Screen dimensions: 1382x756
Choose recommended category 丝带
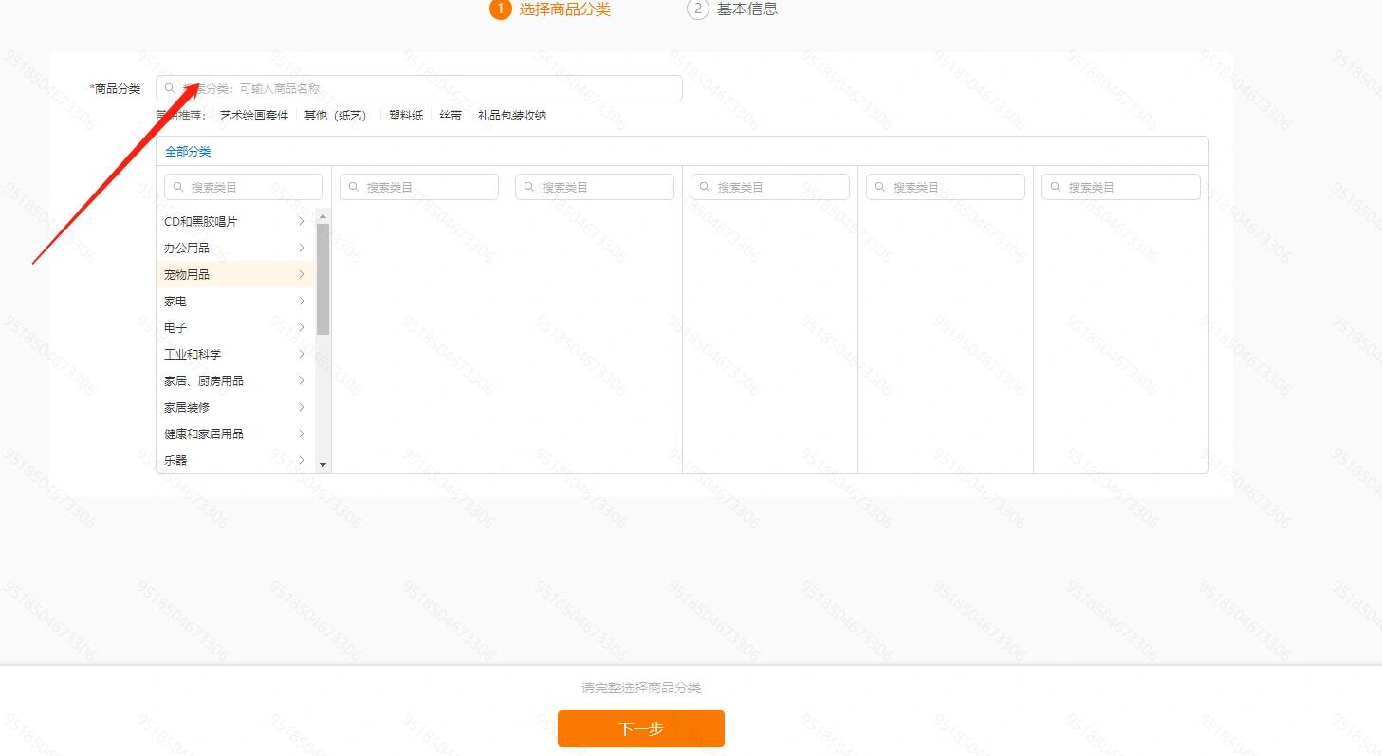[x=451, y=116]
